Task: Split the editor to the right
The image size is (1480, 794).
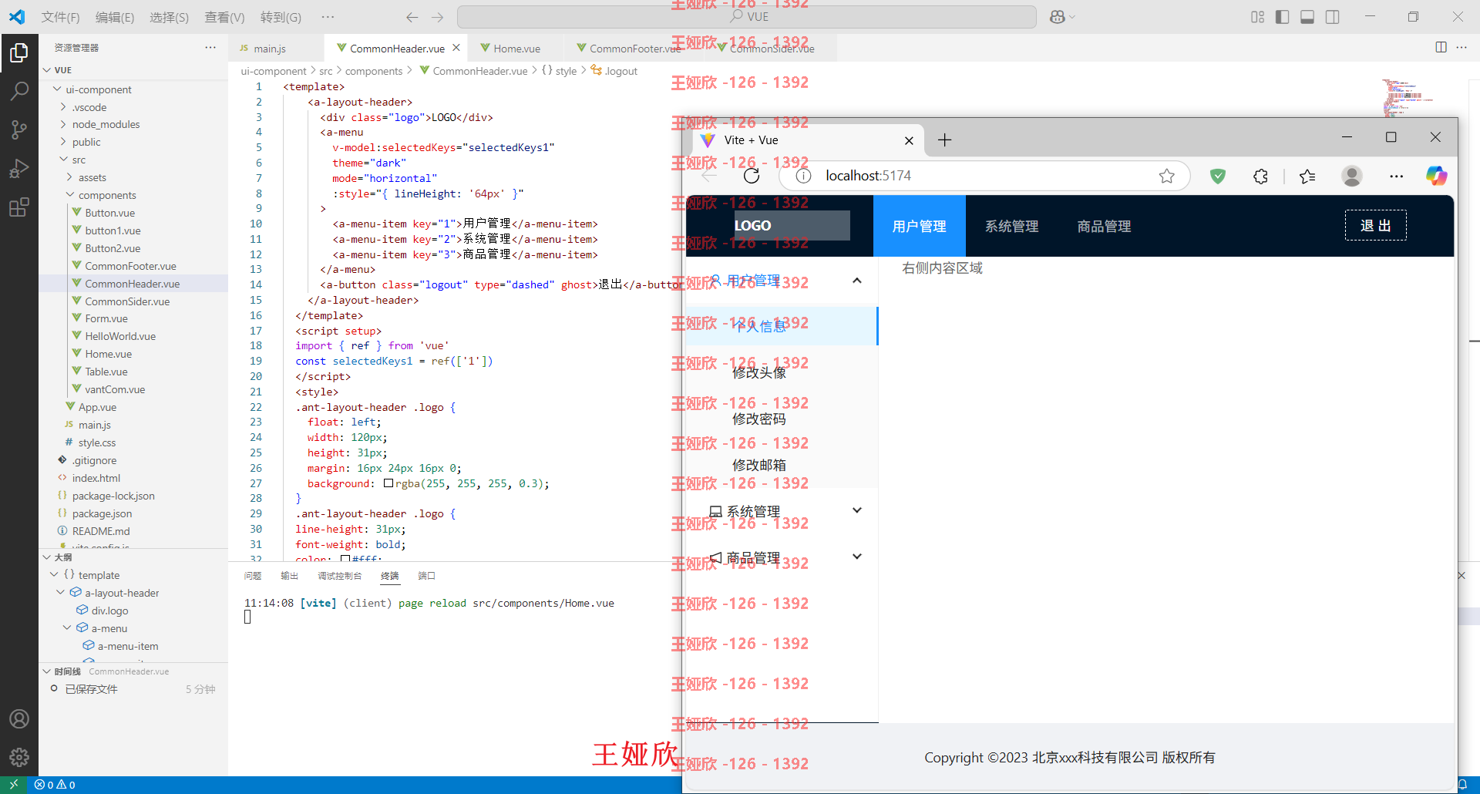Action: 1441,47
